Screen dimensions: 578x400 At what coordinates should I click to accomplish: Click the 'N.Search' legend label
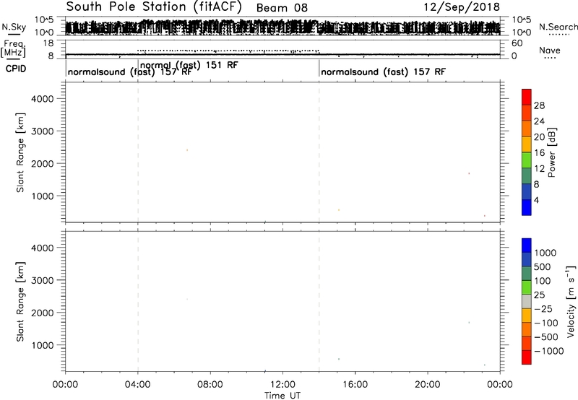click(x=558, y=27)
